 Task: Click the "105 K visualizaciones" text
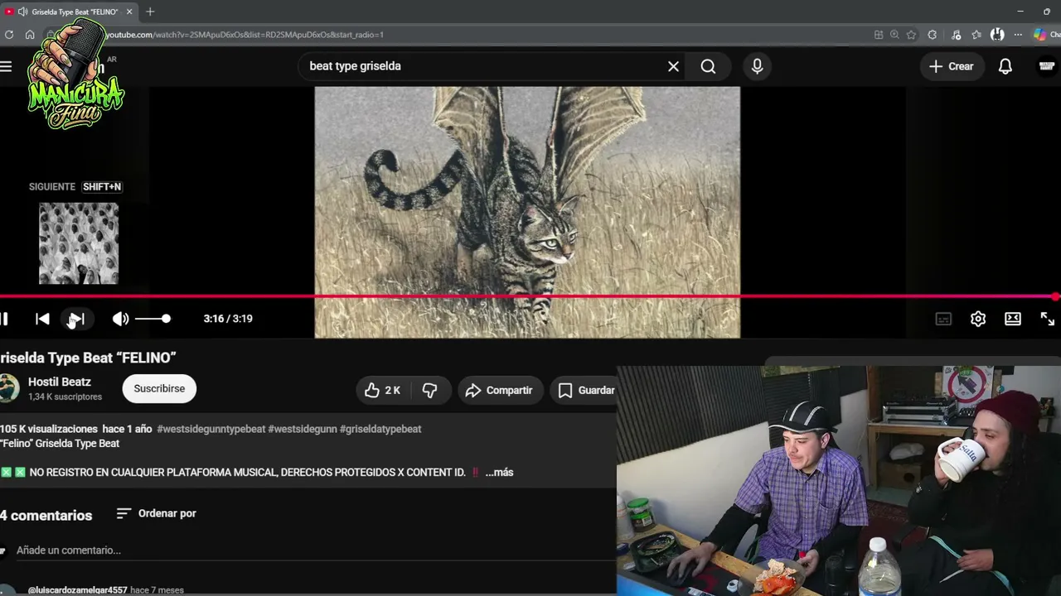pos(49,429)
